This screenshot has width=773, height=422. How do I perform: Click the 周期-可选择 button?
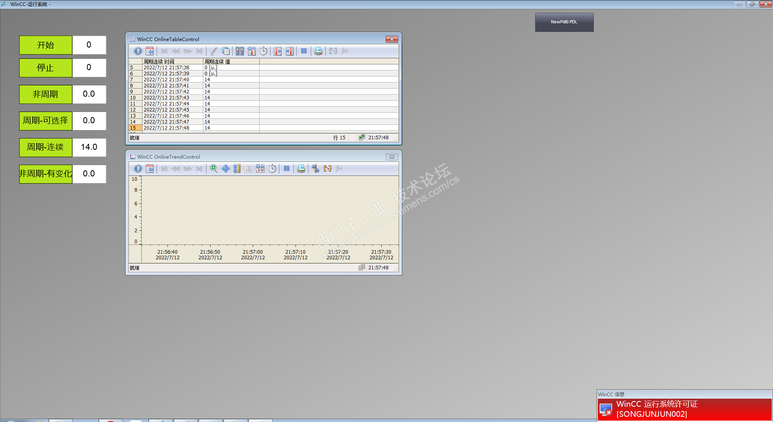45,121
